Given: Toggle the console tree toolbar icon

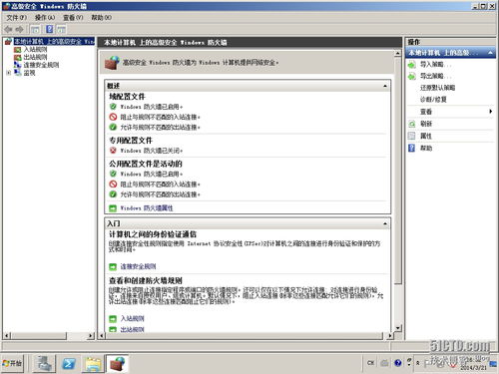Looking at the screenshot, I should (x=35, y=30).
